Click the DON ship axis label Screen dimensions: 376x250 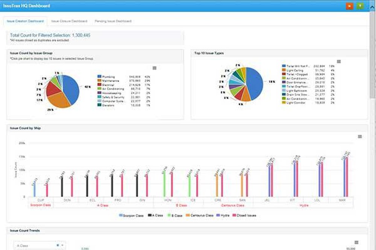point(67,200)
